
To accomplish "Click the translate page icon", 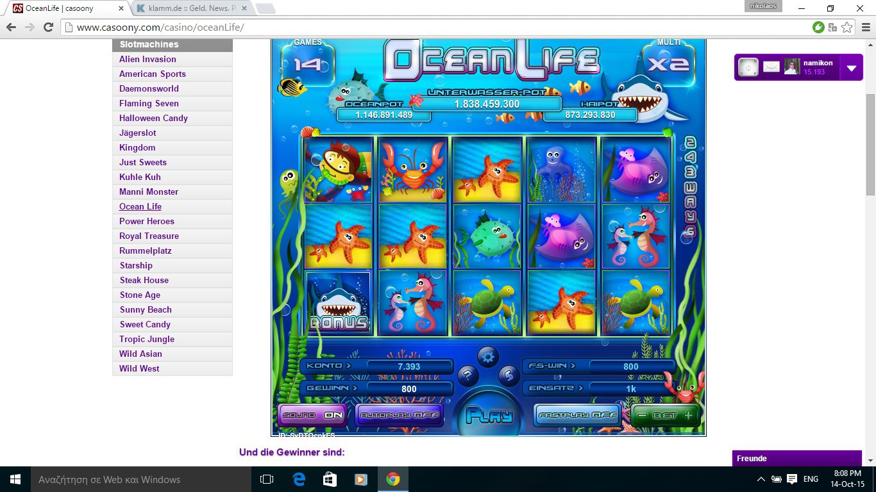I will click(x=832, y=27).
